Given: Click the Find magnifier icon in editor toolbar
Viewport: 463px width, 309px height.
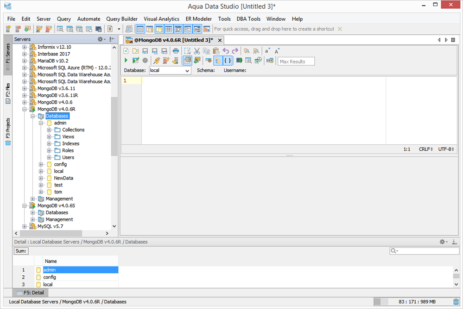Looking at the screenshot, I should (x=247, y=51).
